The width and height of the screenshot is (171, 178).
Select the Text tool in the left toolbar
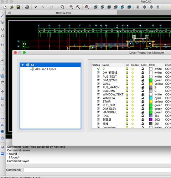[x=2, y=60]
